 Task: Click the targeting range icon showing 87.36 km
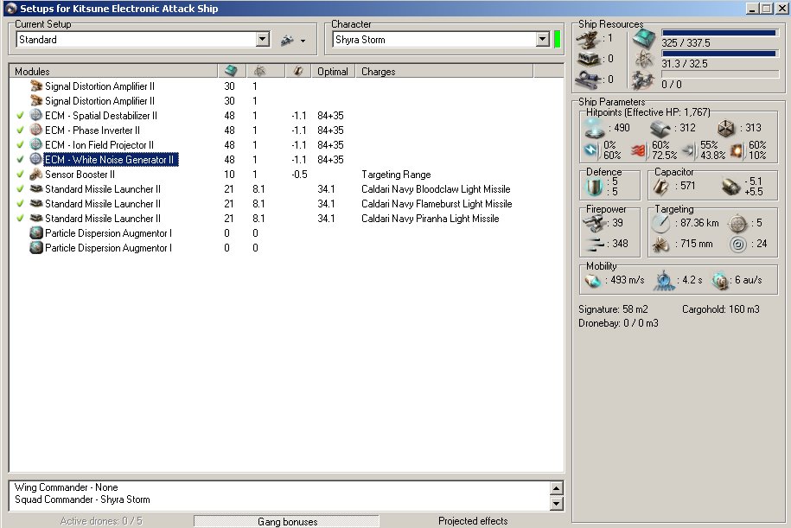click(x=660, y=224)
